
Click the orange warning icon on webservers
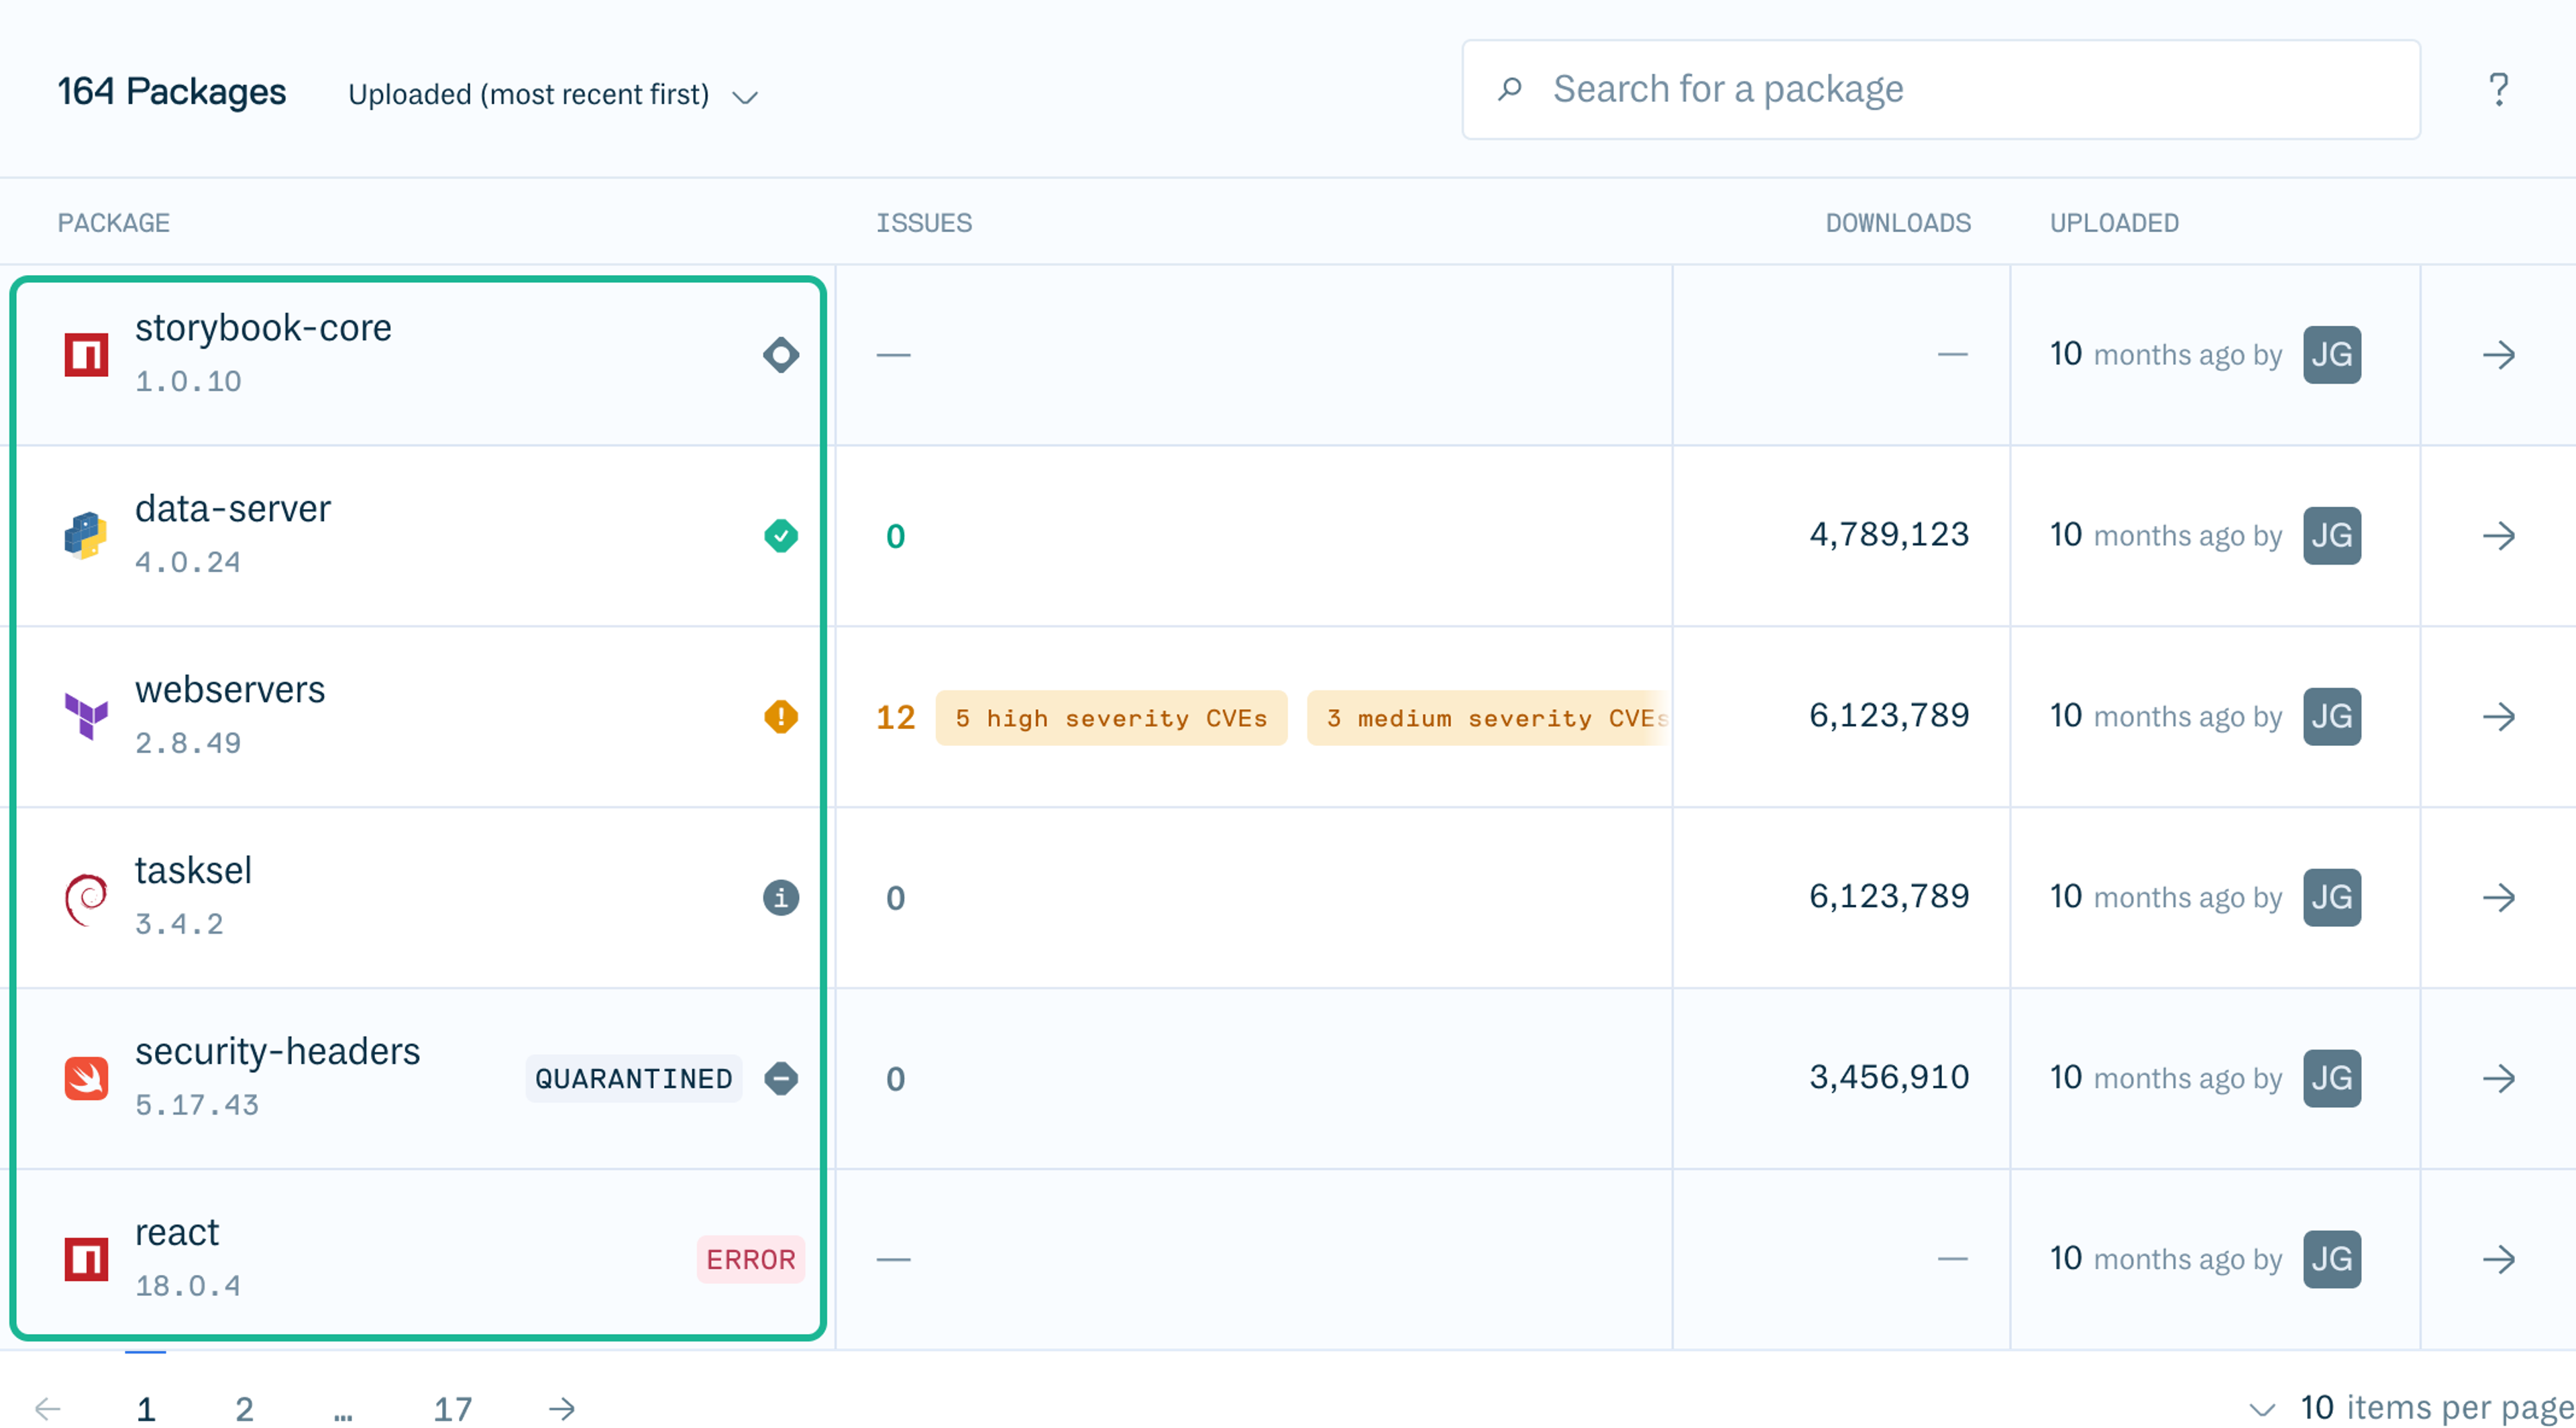[x=781, y=717]
